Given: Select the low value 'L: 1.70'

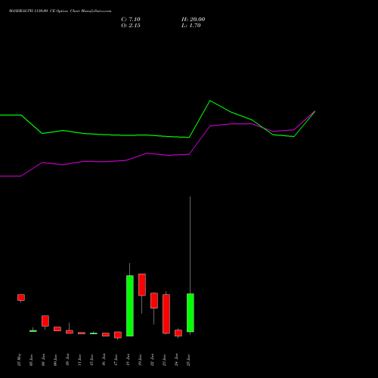Looking at the screenshot, I should point(191,26).
